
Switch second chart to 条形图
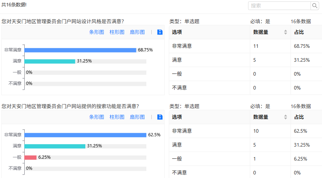[96, 117]
